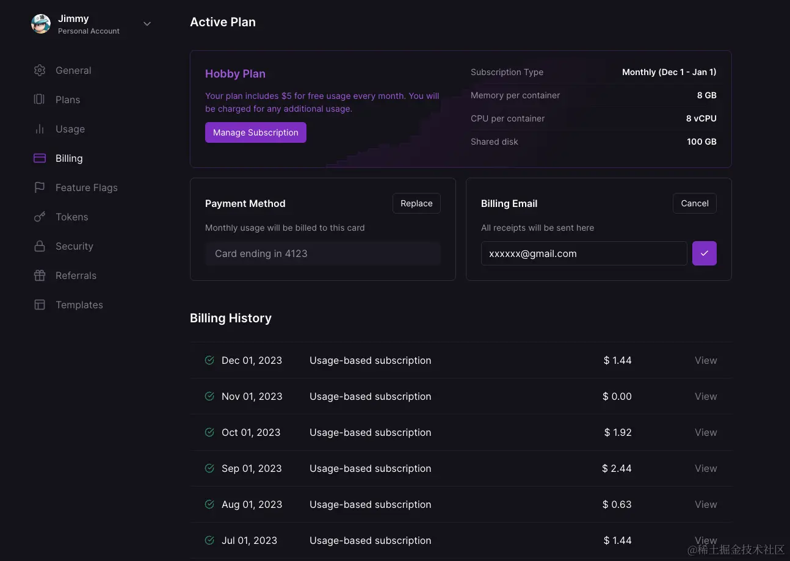View the Dec 01, 2023 invoice
This screenshot has height=561, width=790.
coord(705,360)
